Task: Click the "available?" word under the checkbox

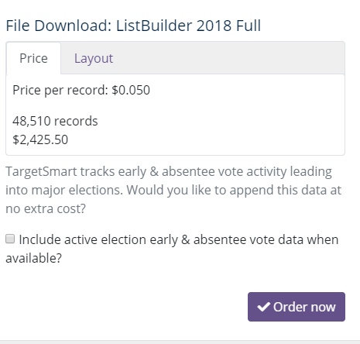Action: pos(34,258)
